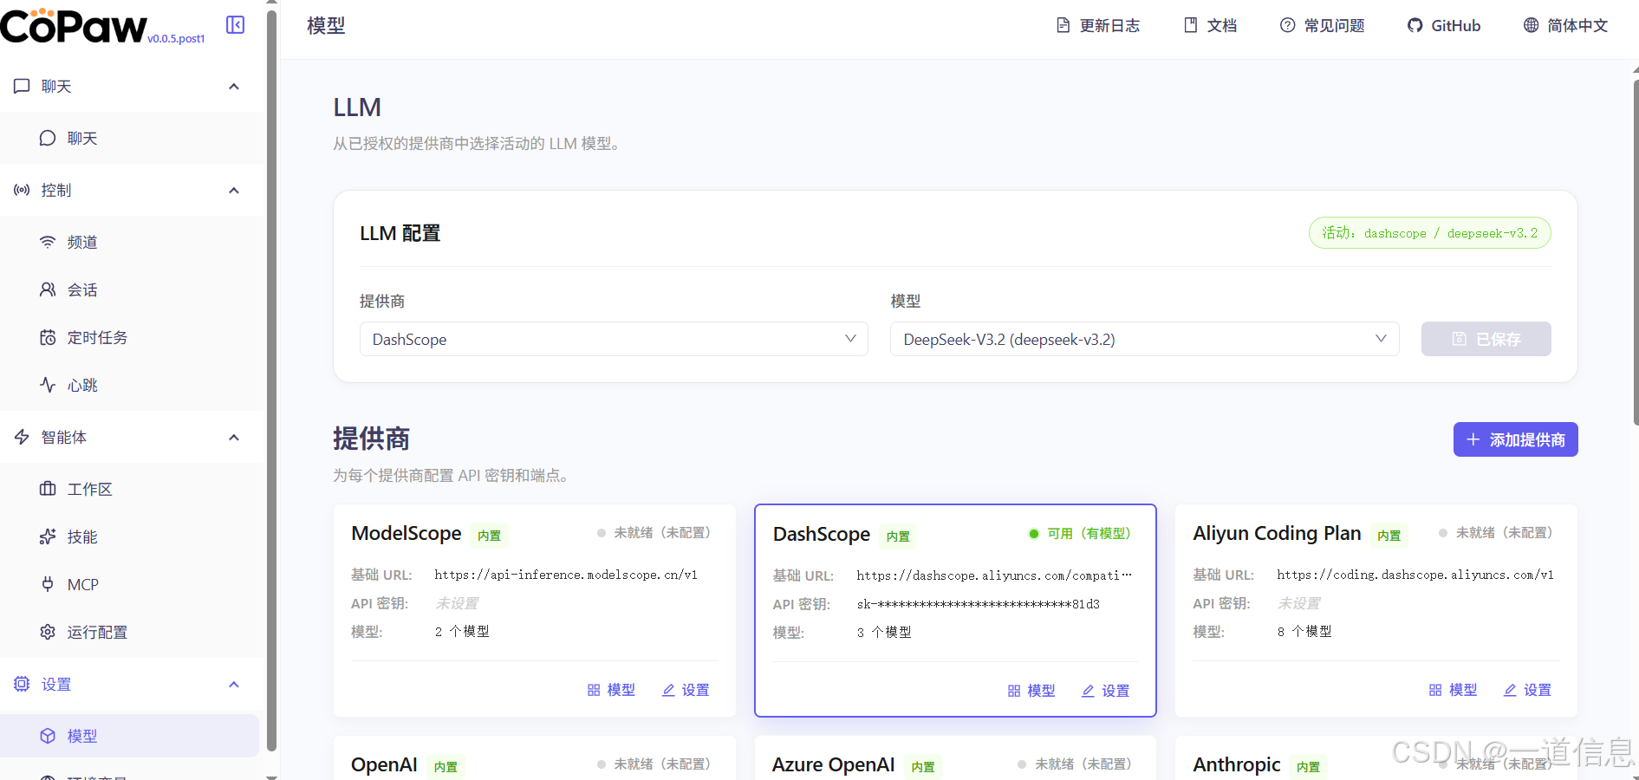1639x780 pixels.
Task: Select the ModelScope provider card title
Action: pos(406,533)
